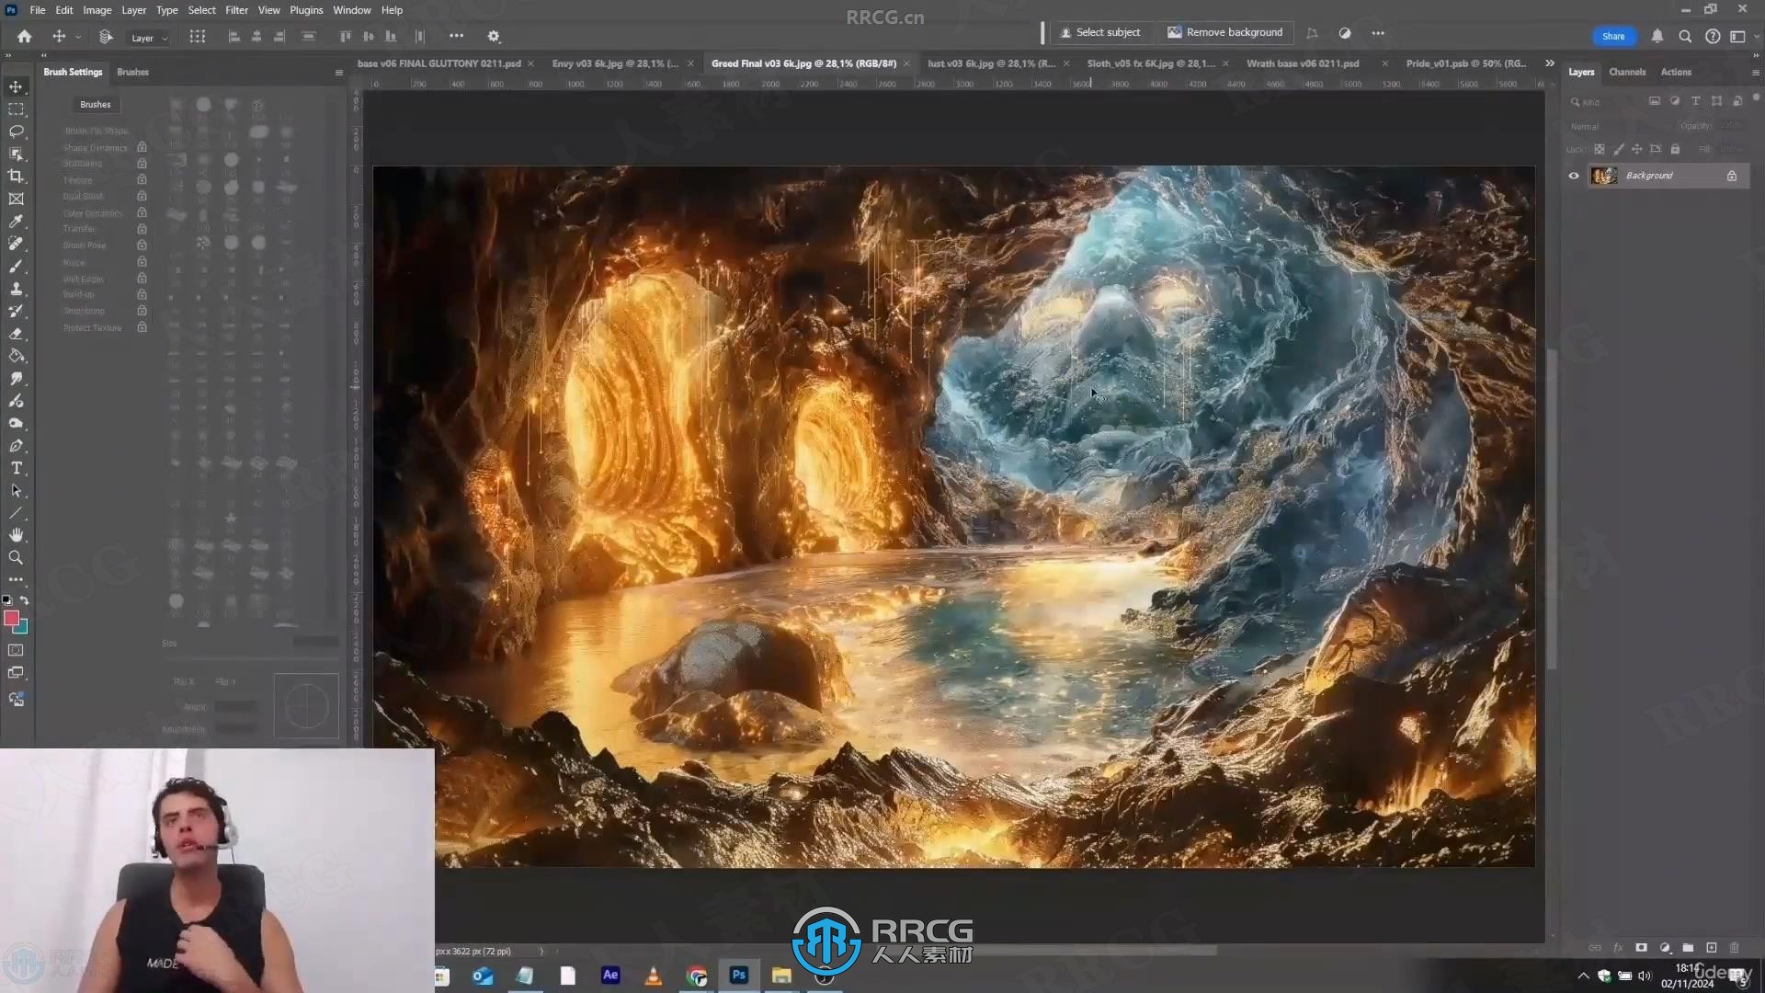Open the Brush Settings panel menu
The image size is (1765, 993).
(x=338, y=72)
